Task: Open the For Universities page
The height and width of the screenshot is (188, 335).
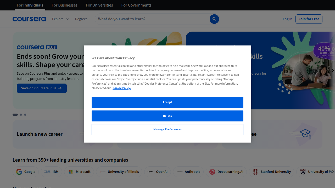Action: tap(99, 5)
